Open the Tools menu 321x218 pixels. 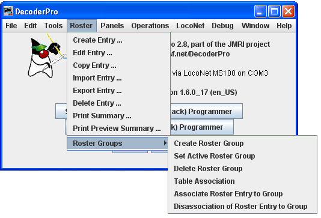point(53,26)
